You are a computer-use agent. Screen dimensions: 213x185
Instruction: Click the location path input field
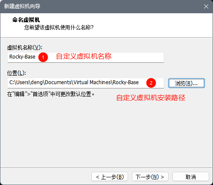(x=86, y=83)
